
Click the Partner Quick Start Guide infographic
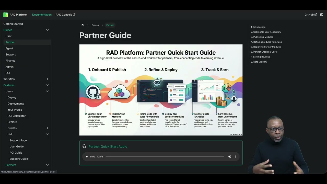[161, 90]
